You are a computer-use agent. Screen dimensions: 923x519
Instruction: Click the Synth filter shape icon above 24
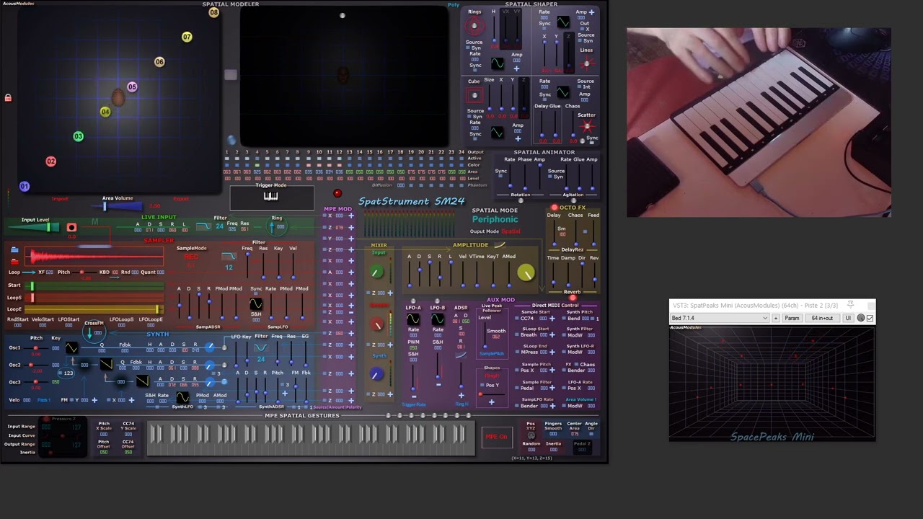pyautogui.click(x=260, y=348)
